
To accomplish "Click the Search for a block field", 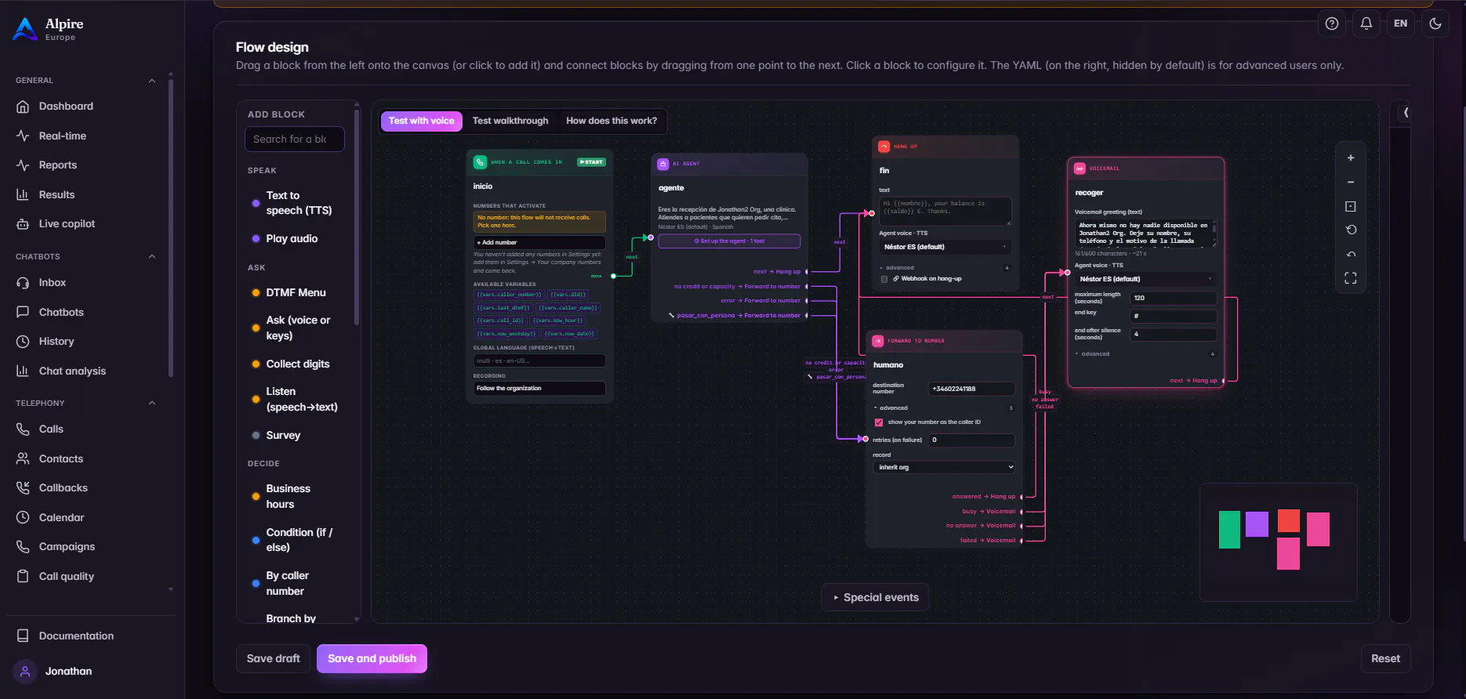I will coord(295,139).
